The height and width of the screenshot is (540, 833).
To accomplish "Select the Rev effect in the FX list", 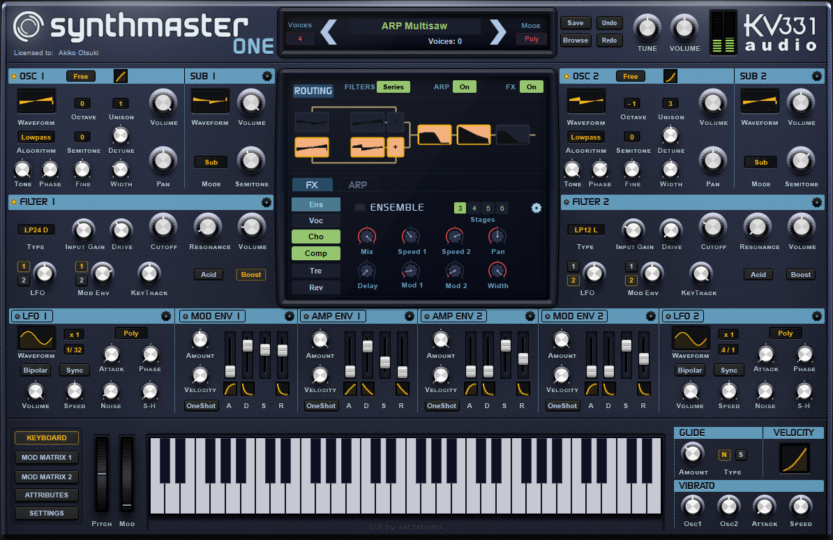I will tap(315, 287).
